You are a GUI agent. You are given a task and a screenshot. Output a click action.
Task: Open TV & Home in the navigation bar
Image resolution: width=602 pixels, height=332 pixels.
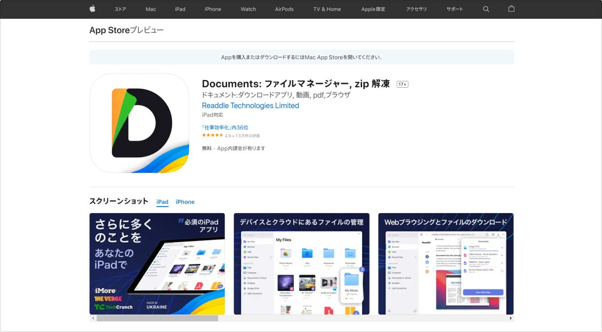click(327, 9)
